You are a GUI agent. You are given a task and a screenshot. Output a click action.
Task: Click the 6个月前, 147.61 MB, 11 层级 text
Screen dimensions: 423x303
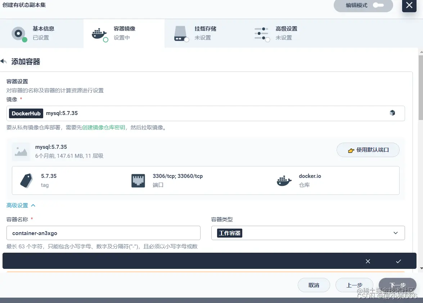click(69, 156)
